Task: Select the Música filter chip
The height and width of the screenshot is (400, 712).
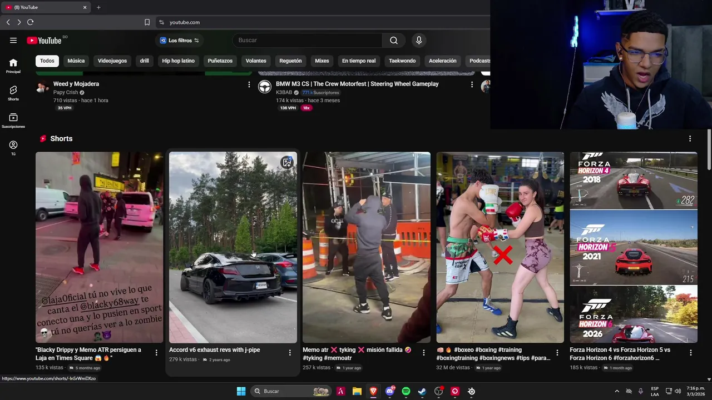Action: click(76, 61)
